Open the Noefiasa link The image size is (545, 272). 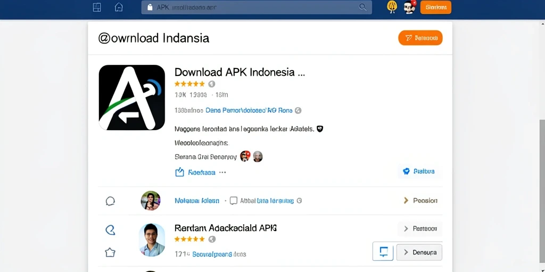coord(202,172)
